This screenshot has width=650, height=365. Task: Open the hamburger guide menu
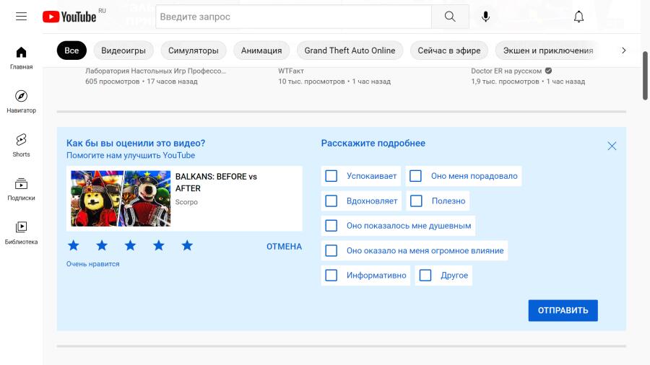pos(21,17)
